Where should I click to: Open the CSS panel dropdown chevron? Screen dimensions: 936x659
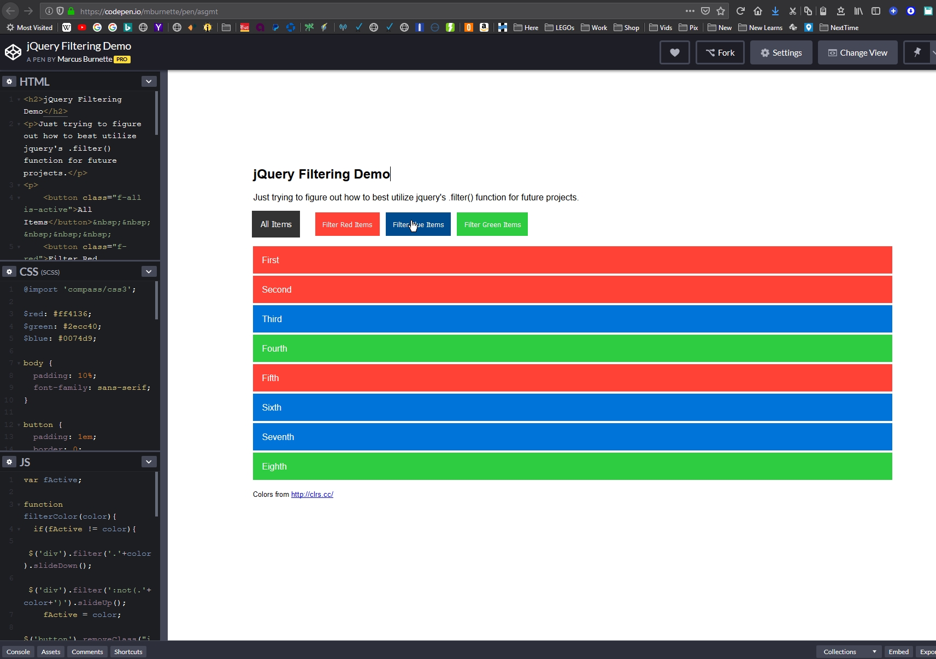(x=149, y=271)
